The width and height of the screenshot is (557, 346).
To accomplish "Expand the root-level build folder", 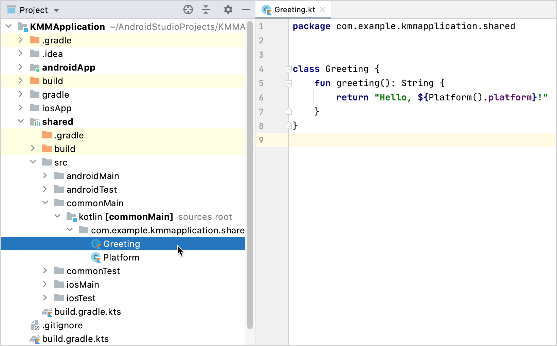I will [20, 81].
